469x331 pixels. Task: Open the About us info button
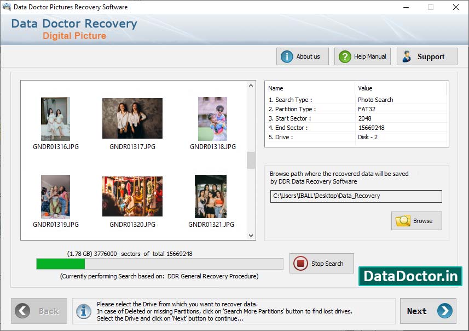303,56
